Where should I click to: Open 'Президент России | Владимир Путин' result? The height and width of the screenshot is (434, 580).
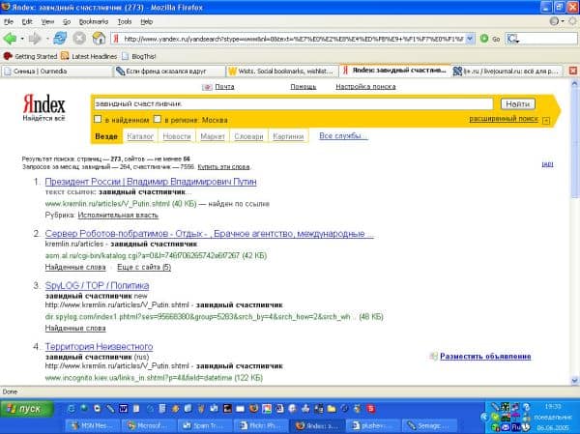(x=151, y=182)
